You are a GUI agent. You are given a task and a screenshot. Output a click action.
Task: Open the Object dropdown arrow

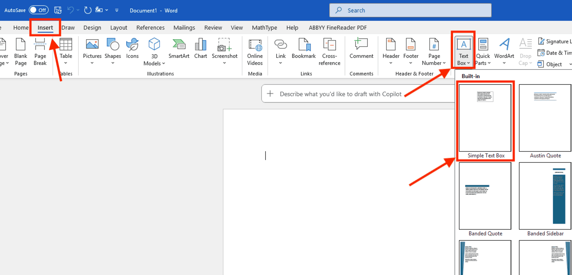570,64
